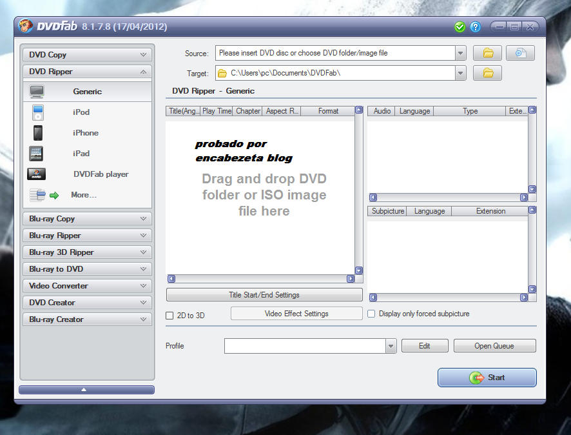
Task: Open help via blue question mark icon
Action: 475,27
